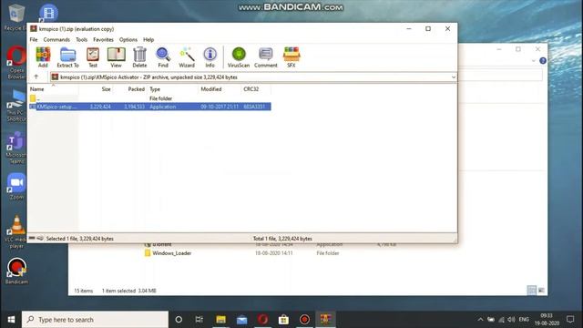
Task: Run the Test archive tool
Action: (93, 57)
